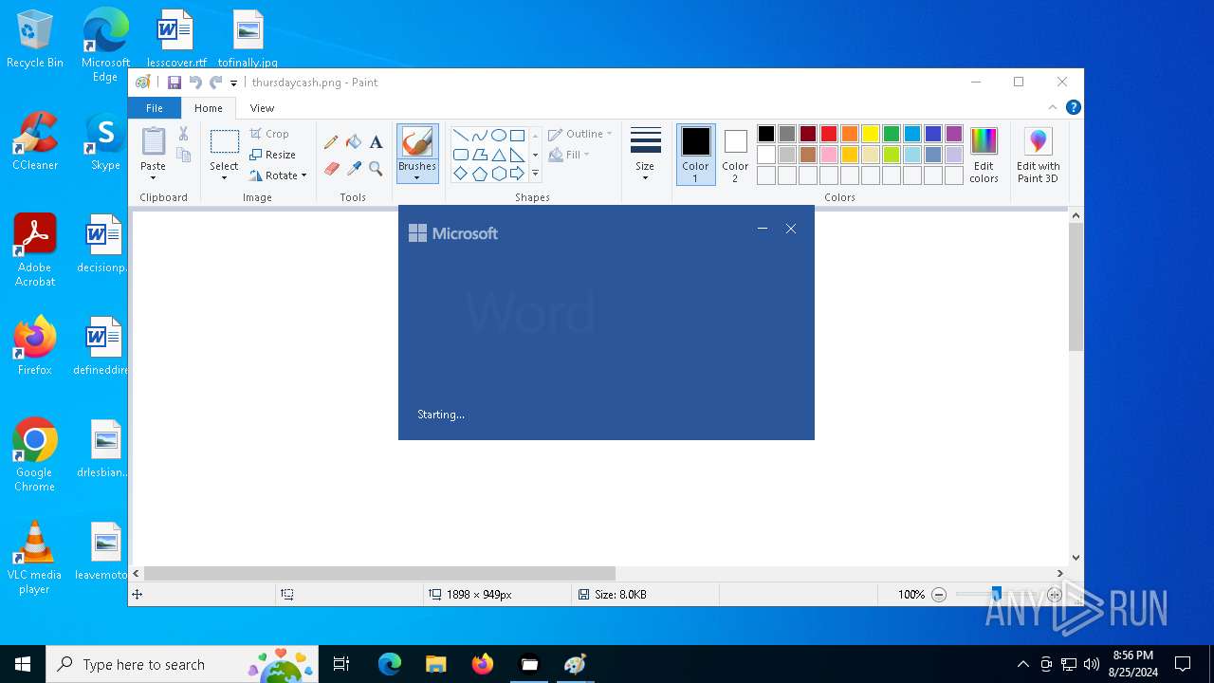Open the File menu in Paint
The height and width of the screenshot is (683, 1214).
click(154, 108)
